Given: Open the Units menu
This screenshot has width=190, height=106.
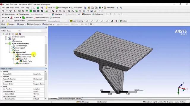Looking at the screenshot, I should (x=17, y=8).
